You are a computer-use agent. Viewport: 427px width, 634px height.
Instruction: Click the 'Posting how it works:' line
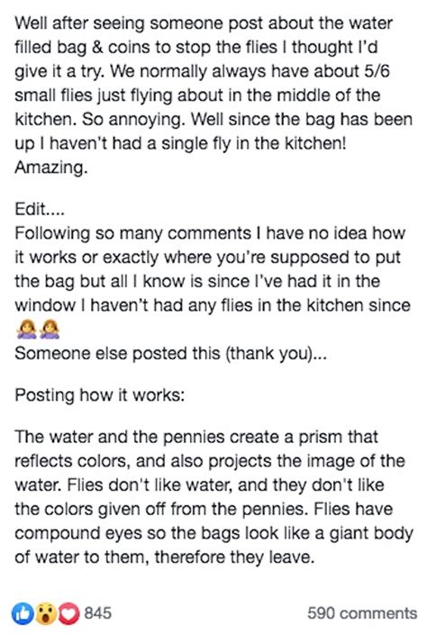pyautogui.click(x=99, y=394)
